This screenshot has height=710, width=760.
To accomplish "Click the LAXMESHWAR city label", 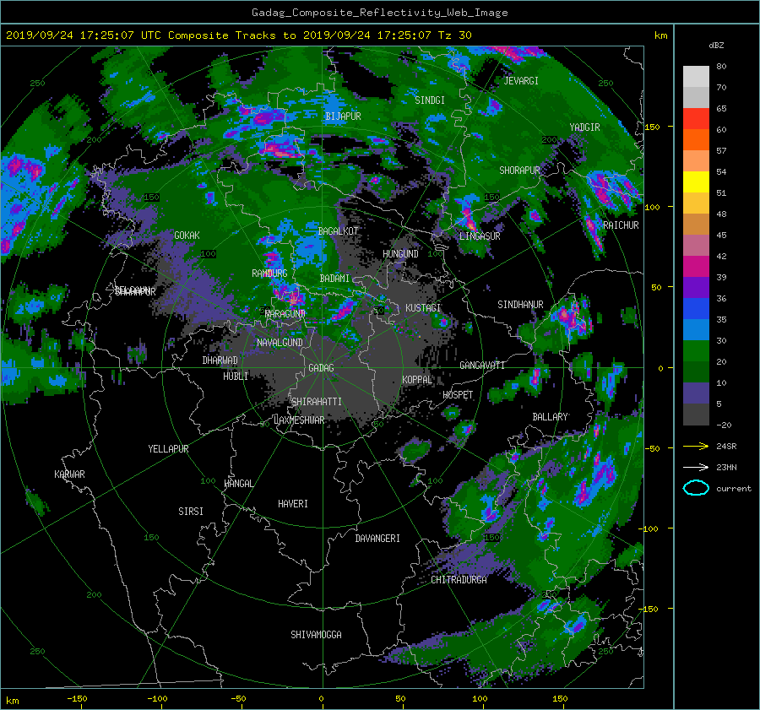I will (x=299, y=420).
